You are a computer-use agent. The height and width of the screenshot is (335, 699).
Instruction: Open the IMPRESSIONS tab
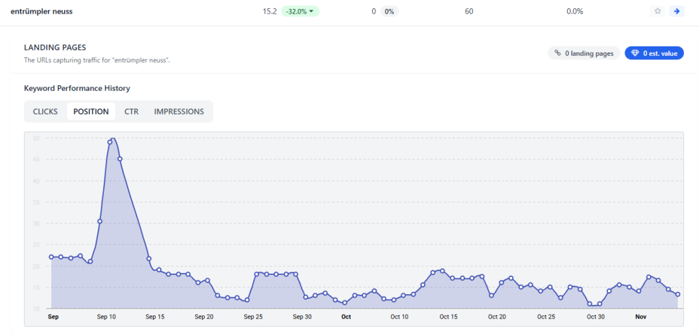[x=179, y=112]
